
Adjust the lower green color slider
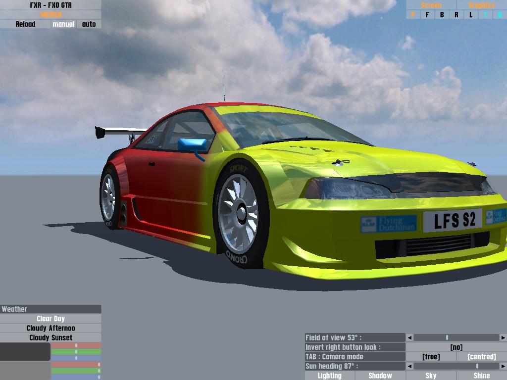tap(76, 371)
